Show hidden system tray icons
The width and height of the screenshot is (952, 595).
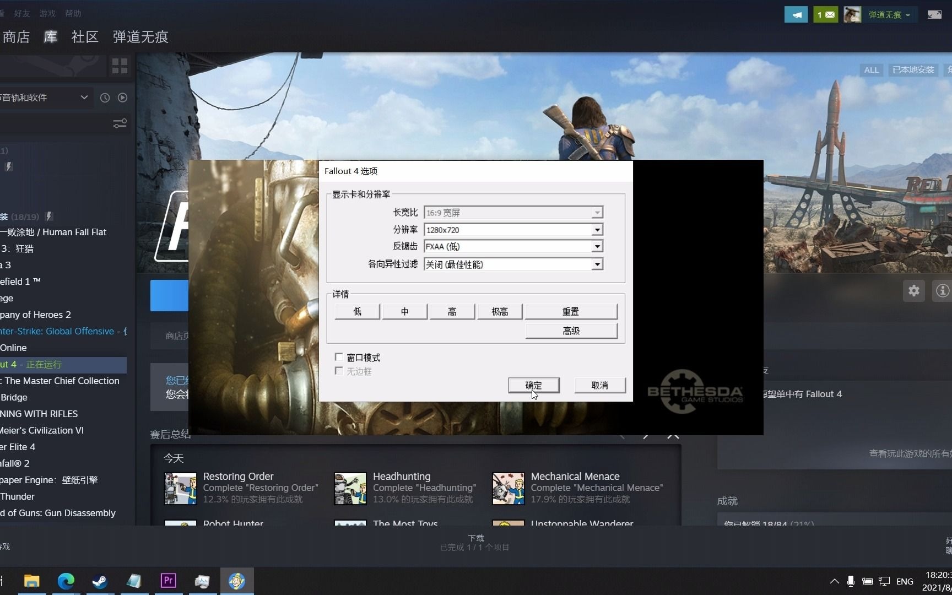834,581
